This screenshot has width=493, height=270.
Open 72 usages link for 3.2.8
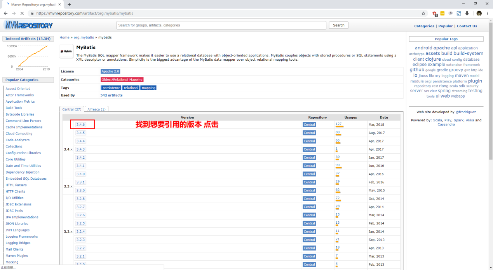tap(338, 198)
